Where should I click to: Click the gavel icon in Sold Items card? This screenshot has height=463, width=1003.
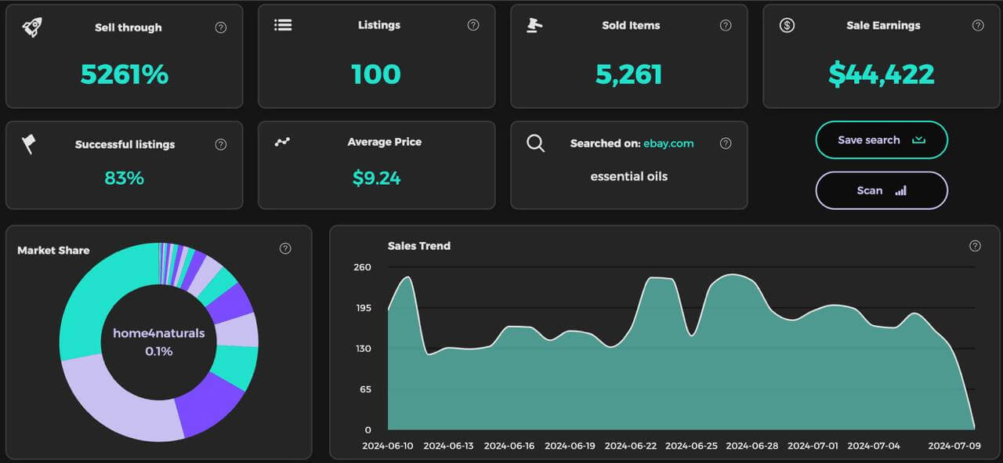[534, 25]
